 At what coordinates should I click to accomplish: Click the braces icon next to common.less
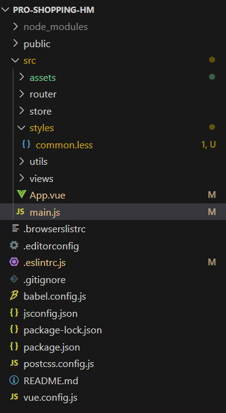point(26,144)
